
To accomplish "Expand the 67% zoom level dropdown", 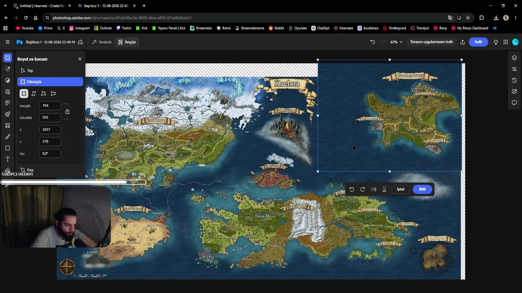I will click(x=396, y=42).
